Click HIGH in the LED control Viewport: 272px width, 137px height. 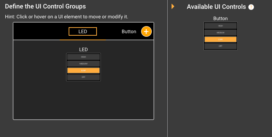pyautogui.click(x=83, y=57)
